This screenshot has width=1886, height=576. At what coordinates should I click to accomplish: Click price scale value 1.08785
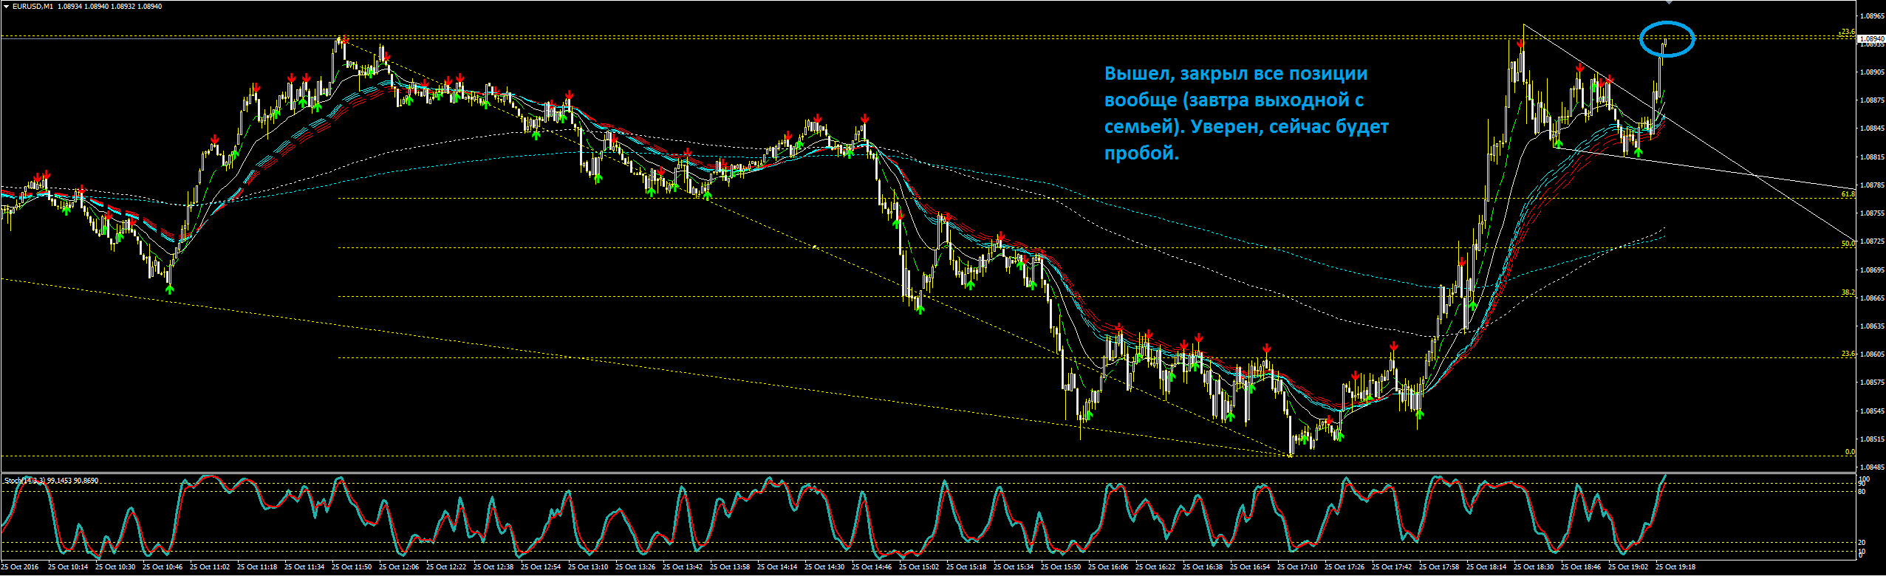[x=1873, y=185]
